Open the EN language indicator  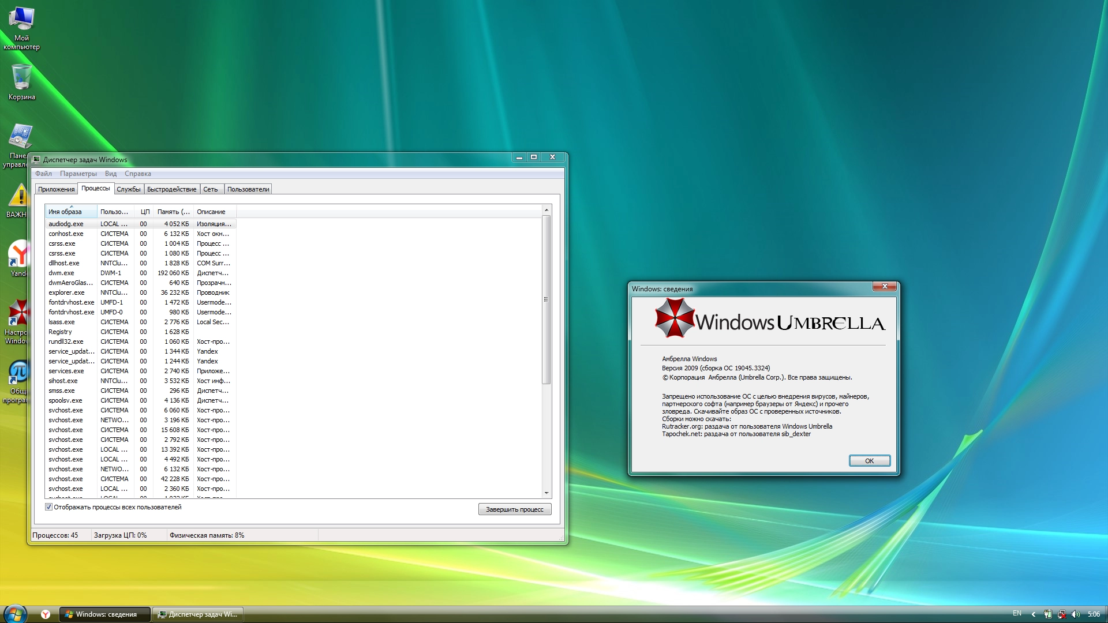(1018, 614)
